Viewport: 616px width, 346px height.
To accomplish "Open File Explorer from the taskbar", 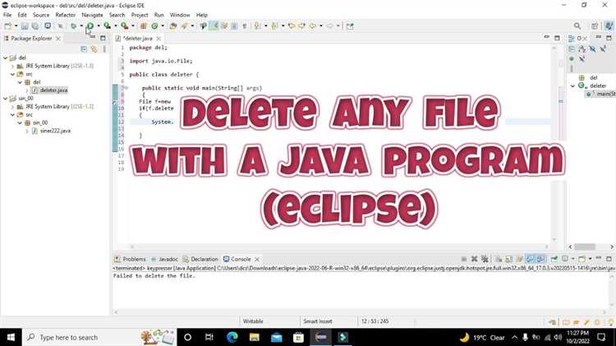I will [254, 337].
